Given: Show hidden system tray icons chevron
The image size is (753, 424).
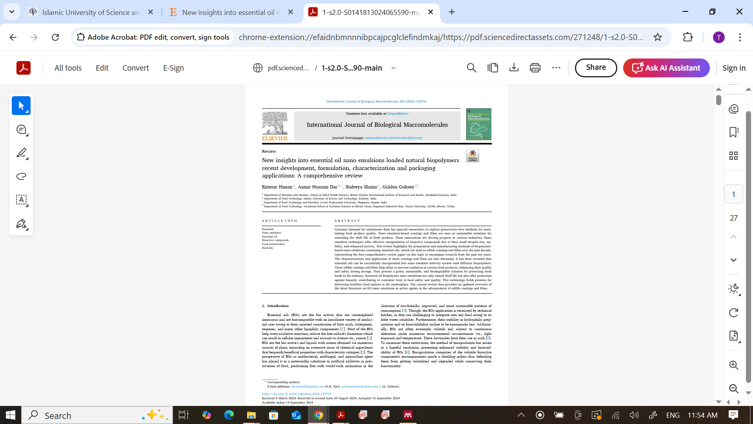Looking at the screenshot, I should tap(521, 415).
